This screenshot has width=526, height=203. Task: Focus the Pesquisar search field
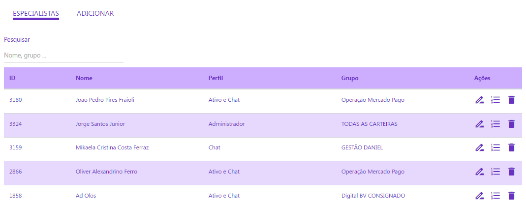coord(64,56)
